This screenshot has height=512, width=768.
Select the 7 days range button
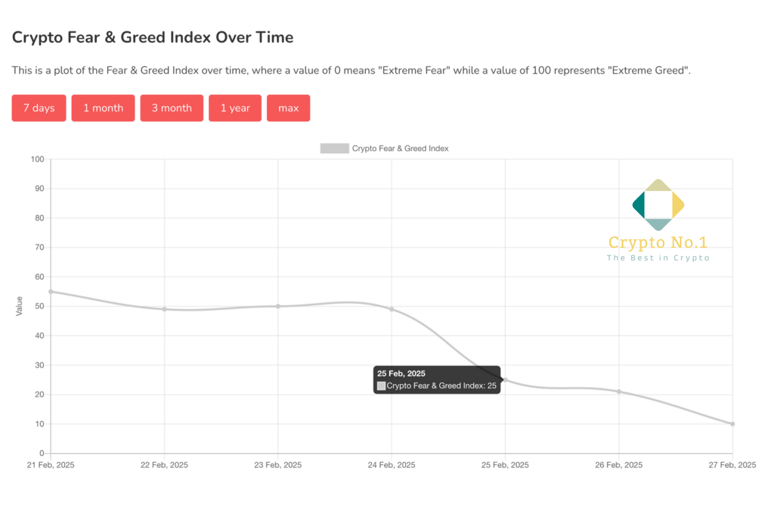pos(39,108)
